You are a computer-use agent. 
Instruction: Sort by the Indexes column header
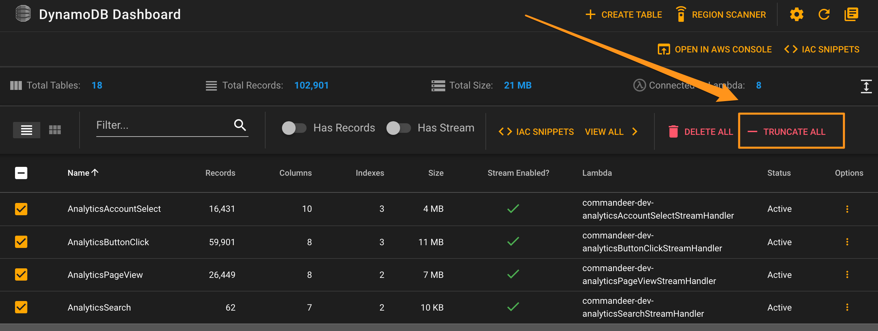tap(370, 173)
